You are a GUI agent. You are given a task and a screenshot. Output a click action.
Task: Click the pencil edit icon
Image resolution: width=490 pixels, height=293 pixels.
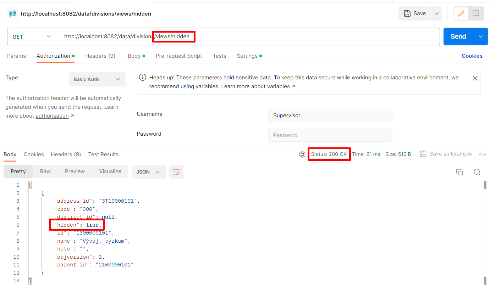[x=461, y=13]
